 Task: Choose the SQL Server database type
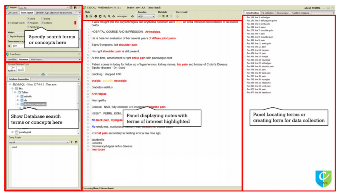(12, 69)
